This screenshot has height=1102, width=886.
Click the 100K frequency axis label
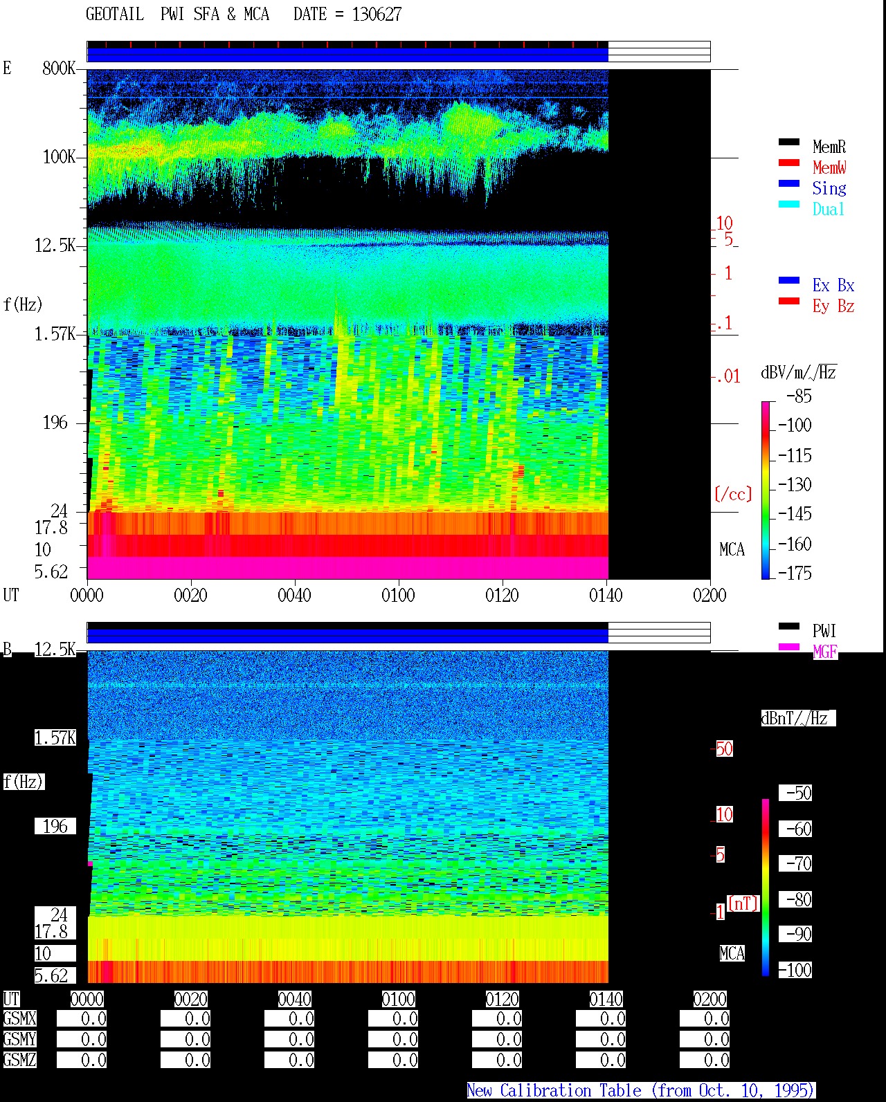point(59,156)
